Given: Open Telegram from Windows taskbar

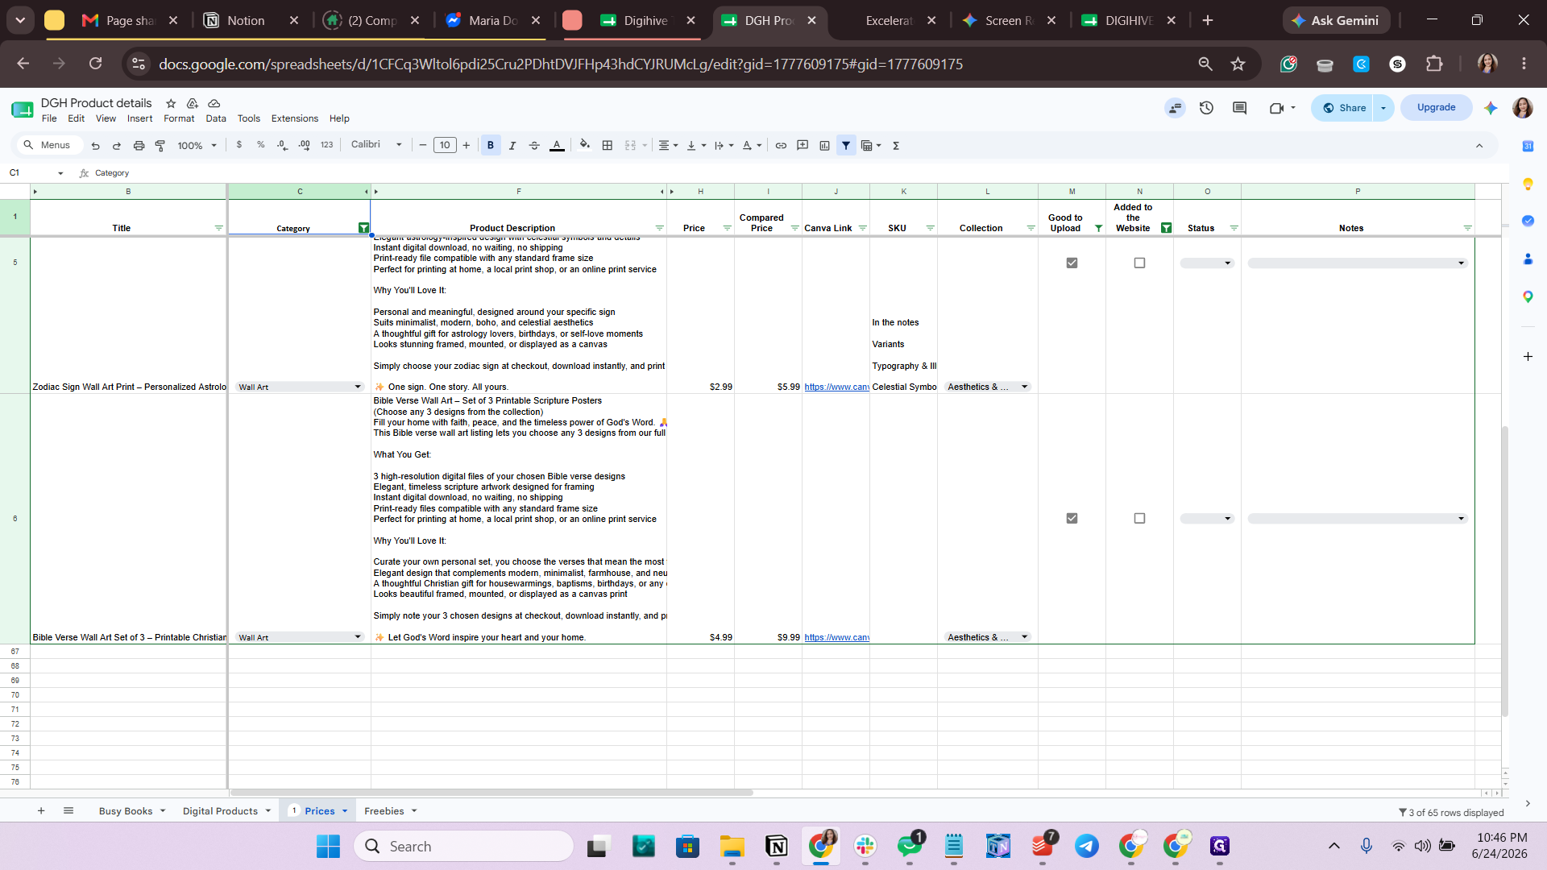Looking at the screenshot, I should click(1087, 846).
